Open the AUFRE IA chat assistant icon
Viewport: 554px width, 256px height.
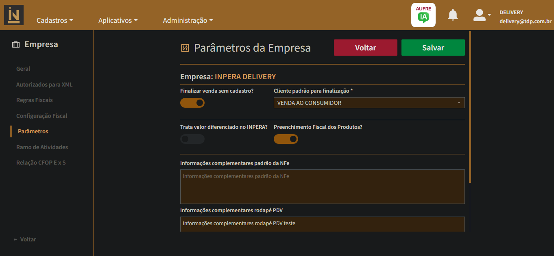[x=423, y=15]
